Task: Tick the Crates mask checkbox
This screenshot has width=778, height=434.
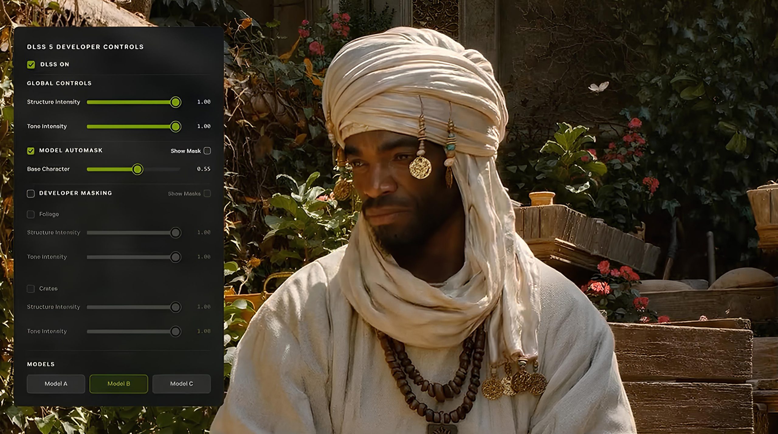Action: (31, 289)
